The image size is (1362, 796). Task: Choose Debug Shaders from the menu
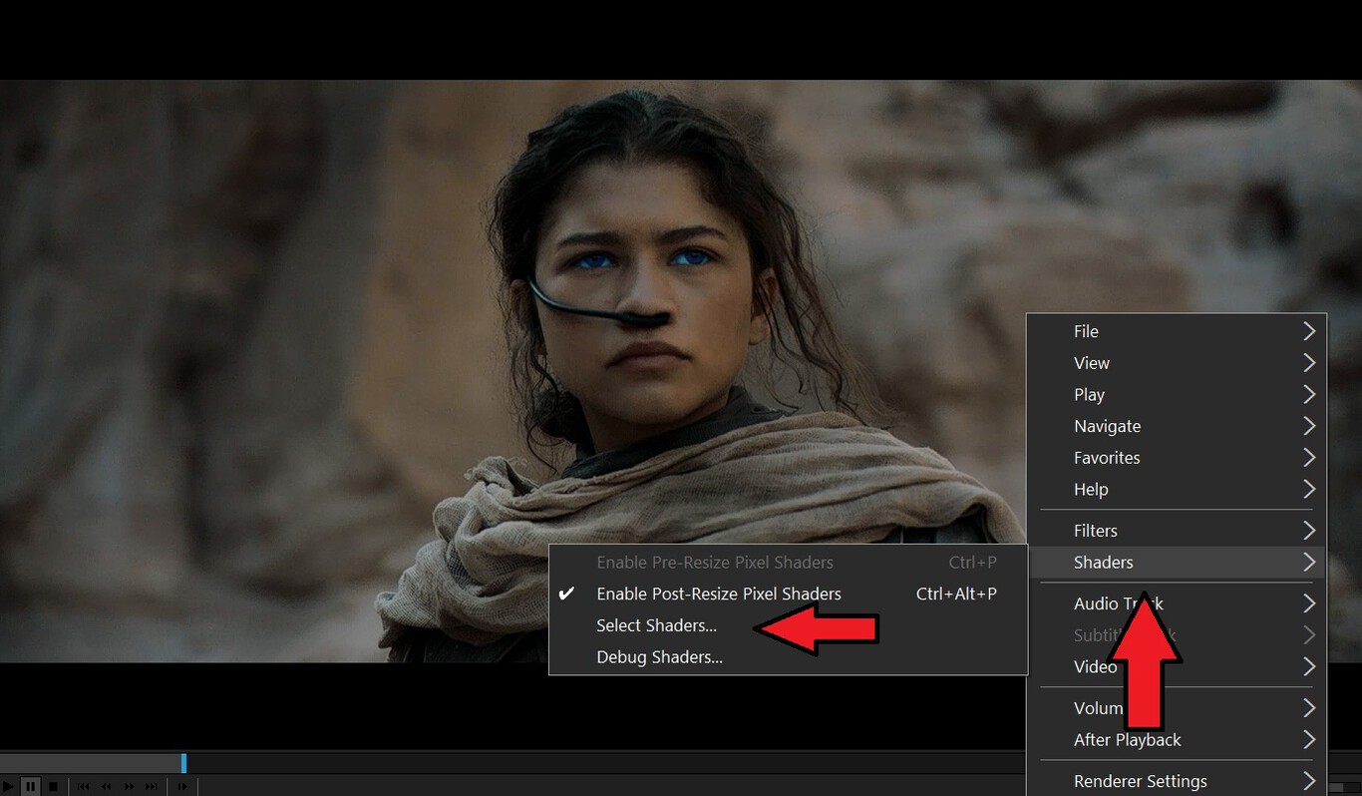pyautogui.click(x=659, y=656)
